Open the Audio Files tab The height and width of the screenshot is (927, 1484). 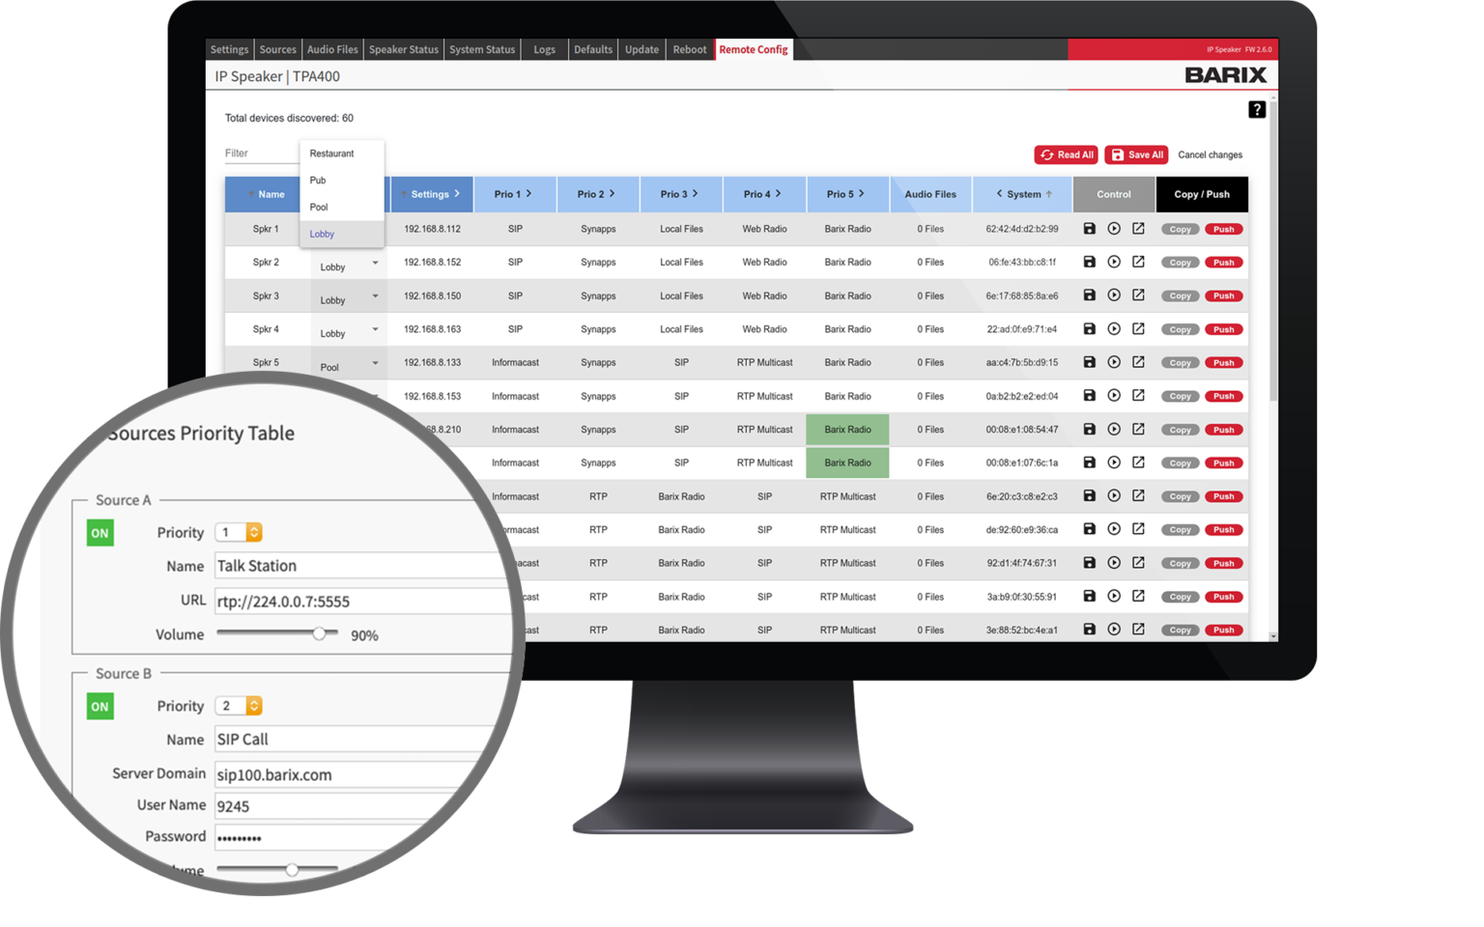click(x=332, y=49)
